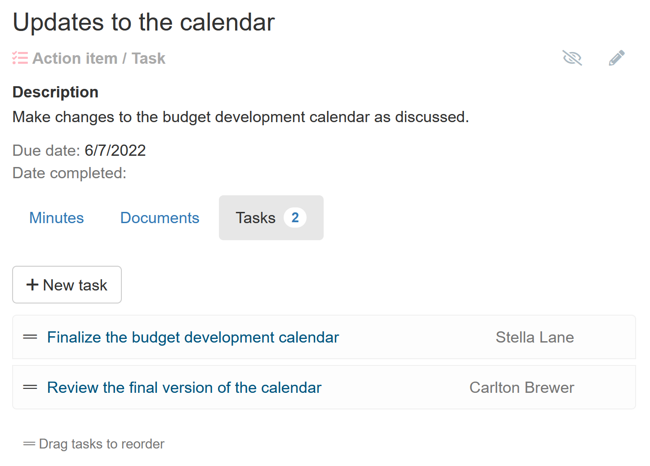
Task: Switch to the Minutes tab
Action: point(57,218)
